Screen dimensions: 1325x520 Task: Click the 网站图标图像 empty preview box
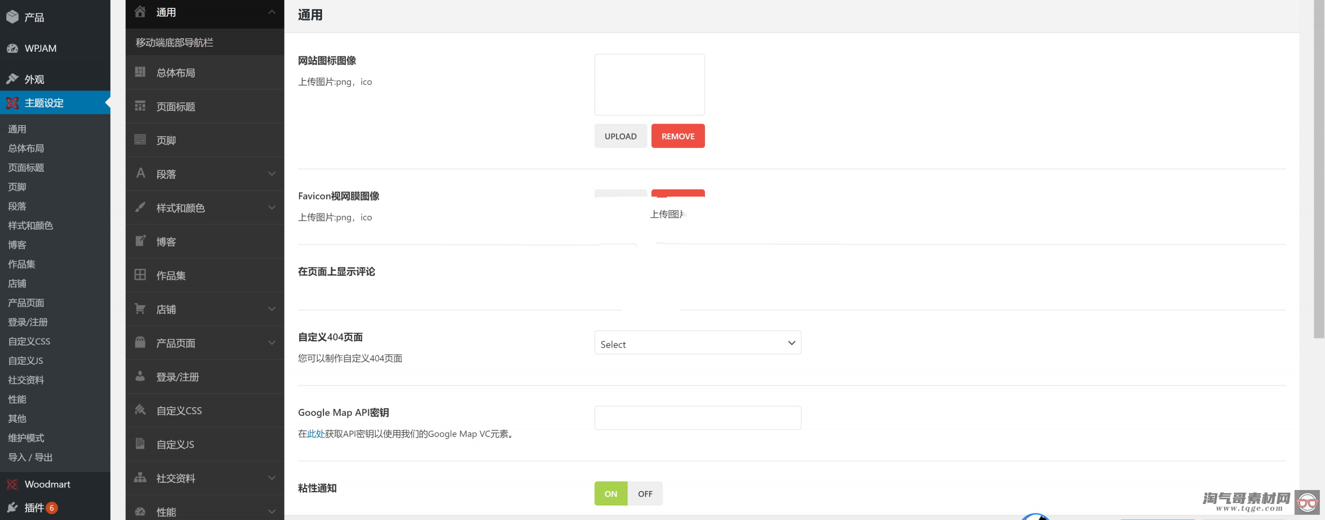650,85
